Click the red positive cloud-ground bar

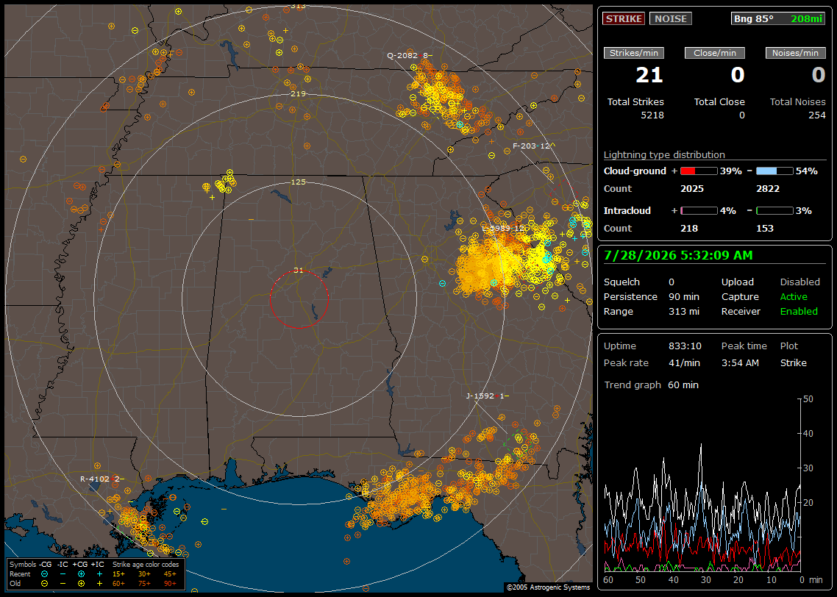click(x=699, y=171)
